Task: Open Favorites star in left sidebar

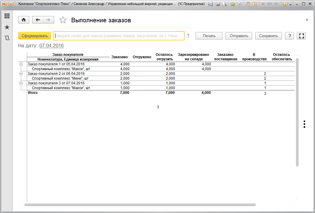Action: click(7, 27)
